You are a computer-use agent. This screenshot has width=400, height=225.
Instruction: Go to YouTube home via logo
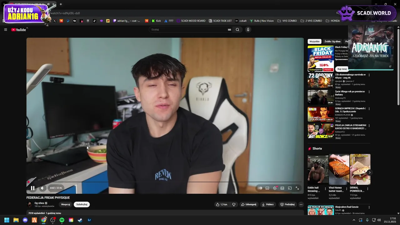(x=19, y=30)
